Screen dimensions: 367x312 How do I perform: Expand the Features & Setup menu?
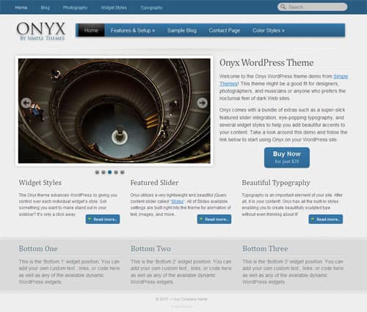tap(133, 30)
